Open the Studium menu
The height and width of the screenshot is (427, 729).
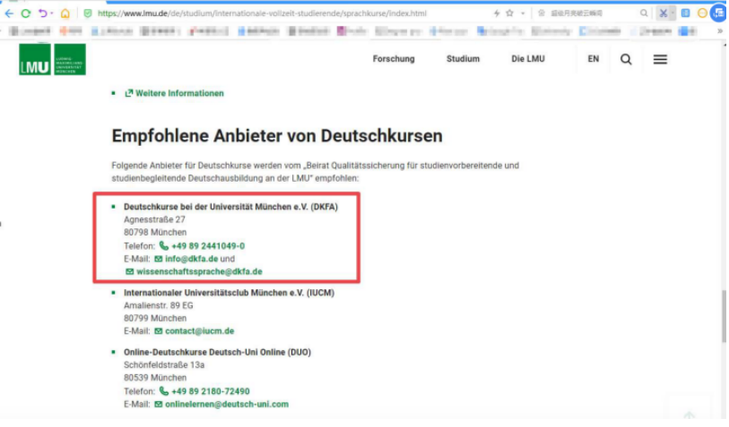464,59
